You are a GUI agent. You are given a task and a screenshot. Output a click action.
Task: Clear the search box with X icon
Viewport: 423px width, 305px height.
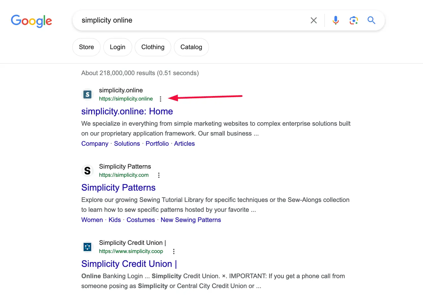pos(314,20)
